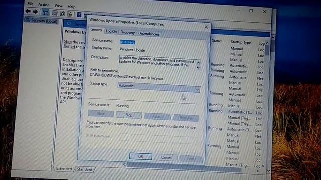Sort by the Startup Type column header
321x180 pixels.
coord(241,42)
